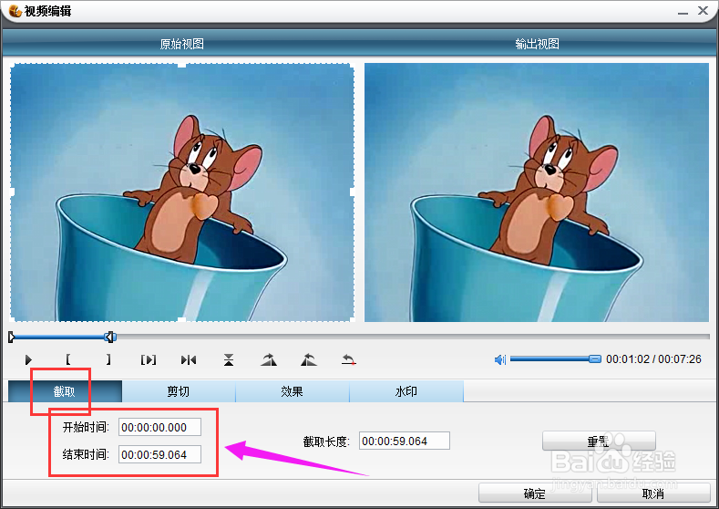719x509 pixels.
Task: Click the crop handle at left middle of original view
Action: point(12,192)
